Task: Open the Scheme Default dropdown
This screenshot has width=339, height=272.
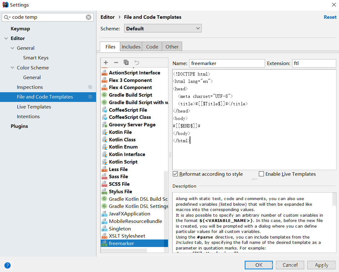Action: pos(163,28)
